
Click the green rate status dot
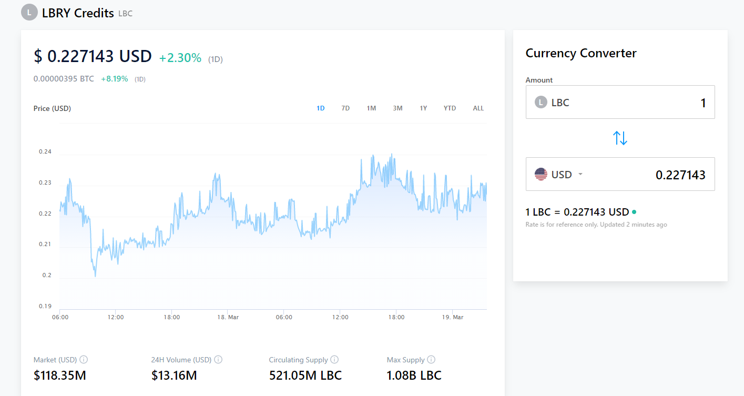[x=634, y=212]
